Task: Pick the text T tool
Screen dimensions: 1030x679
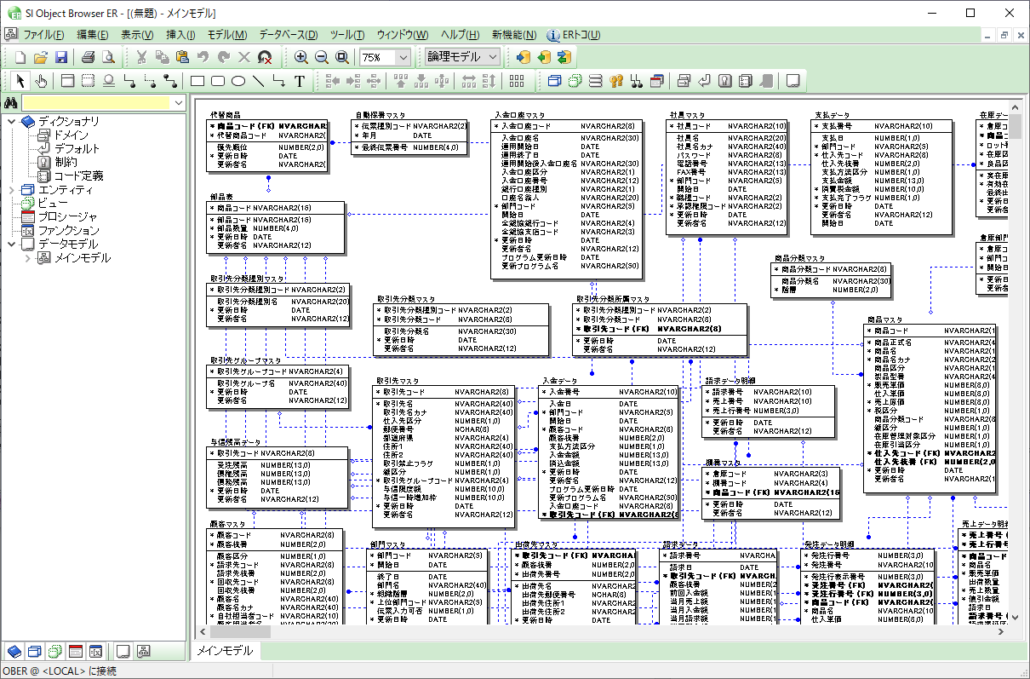Action: [300, 81]
